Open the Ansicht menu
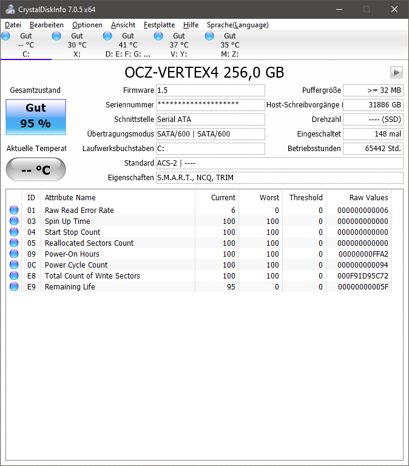 [123, 25]
